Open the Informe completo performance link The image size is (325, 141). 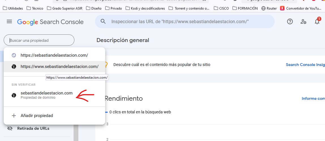click(313, 98)
